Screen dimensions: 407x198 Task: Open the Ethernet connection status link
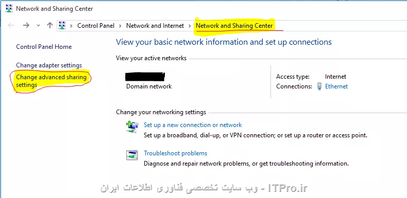pyautogui.click(x=336, y=86)
